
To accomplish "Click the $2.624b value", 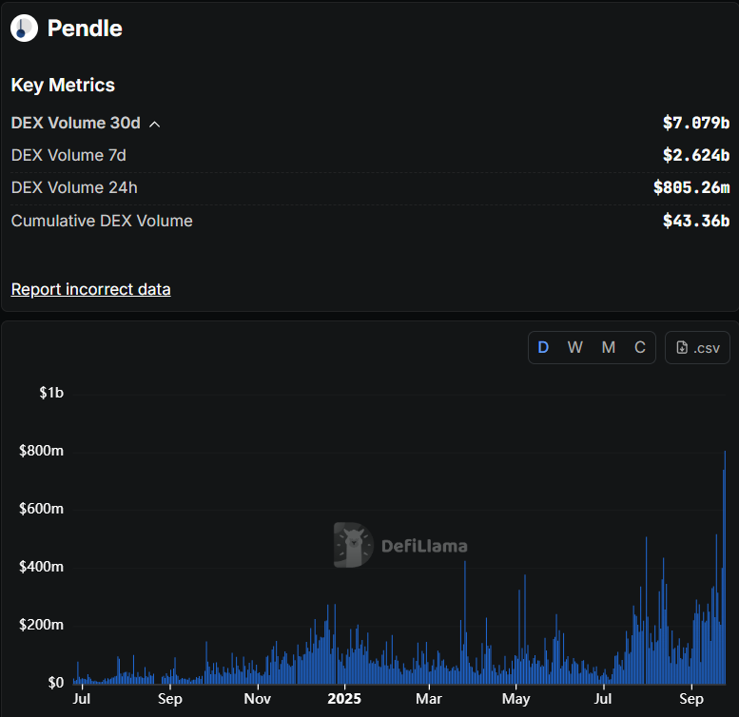I will (696, 155).
